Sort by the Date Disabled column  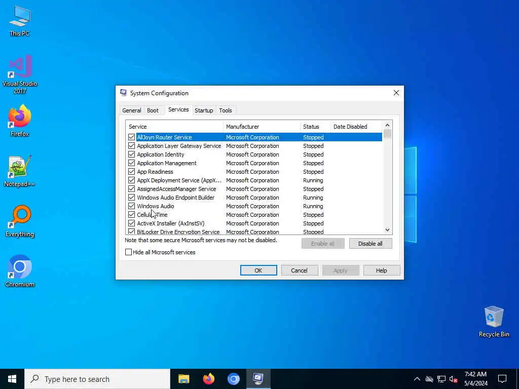[x=356, y=127]
